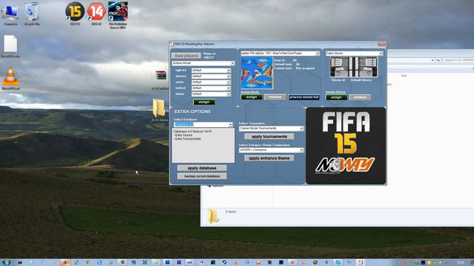Screen dimensions: 474x266
Task: Click the blue boots texture preview
Action: [257, 73]
